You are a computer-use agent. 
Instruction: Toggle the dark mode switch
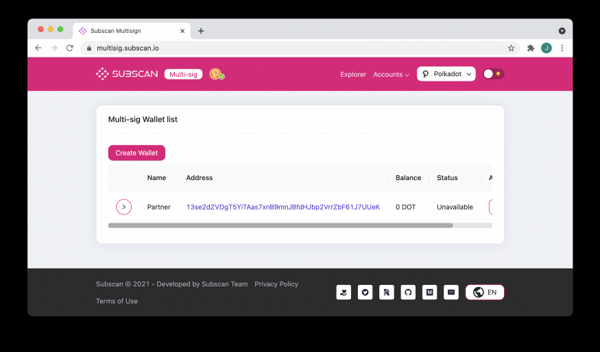tap(493, 74)
